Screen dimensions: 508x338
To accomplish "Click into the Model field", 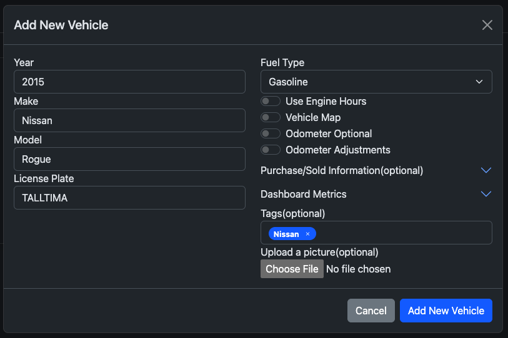I will tap(129, 159).
